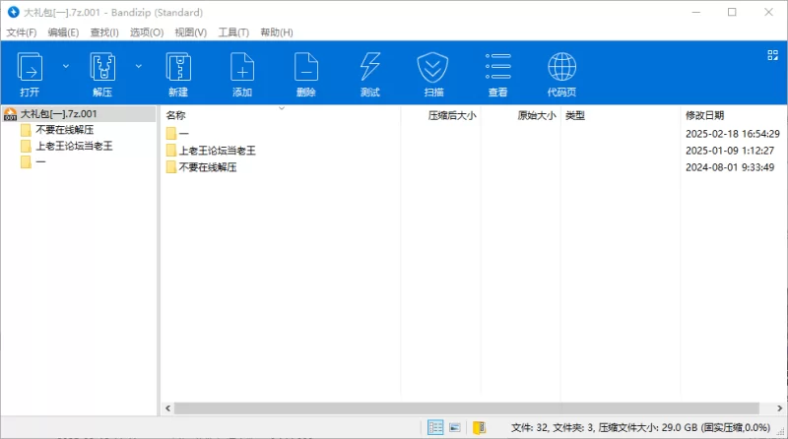Sort by the 类型 column header
Viewport: 788px width, 439px height.
(575, 115)
